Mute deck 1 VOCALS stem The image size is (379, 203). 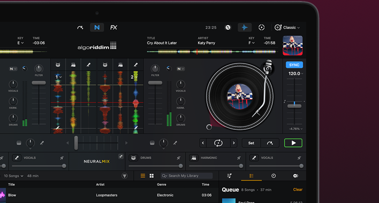pyautogui.click(x=62, y=158)
